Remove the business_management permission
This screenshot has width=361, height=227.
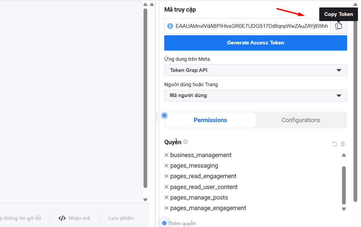coord(166,155)
